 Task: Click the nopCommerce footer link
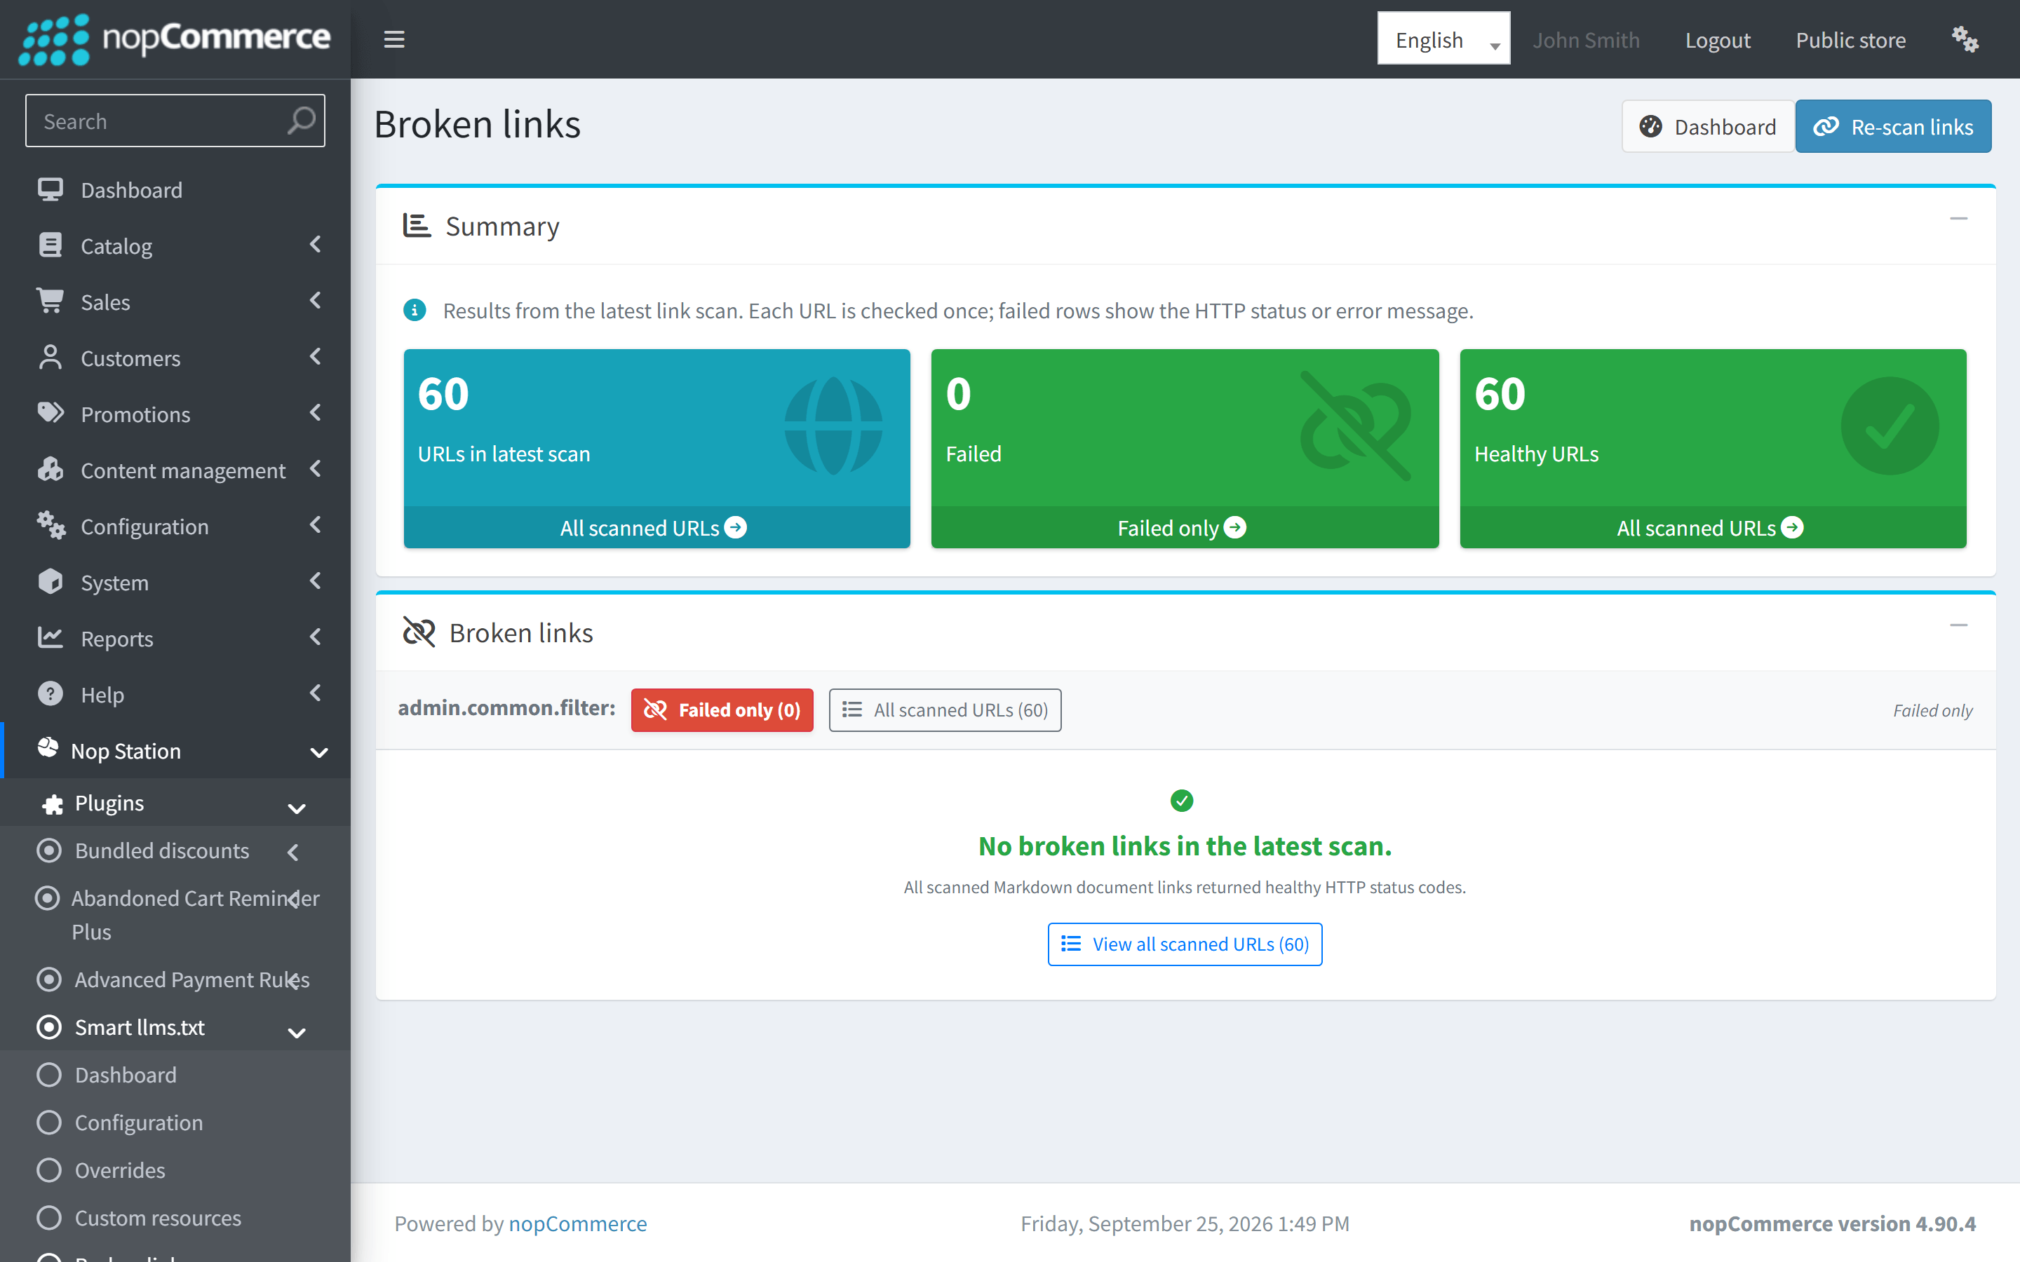pyautogui.click(x=578, y=1223)
